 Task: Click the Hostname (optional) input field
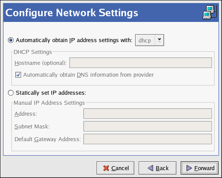(140, 63)
